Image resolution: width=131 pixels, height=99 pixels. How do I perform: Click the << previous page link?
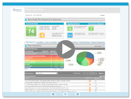pyautogui.click(x=83, y=73)
